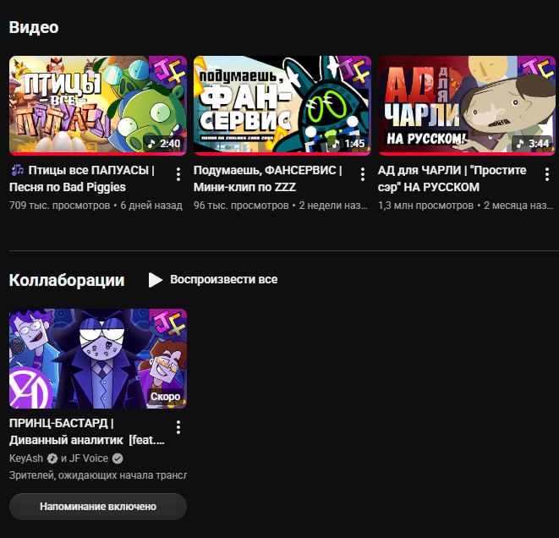Open title link Птицы все ПАПУАСЫ | Песня по Bad Piggies
This screenshot has width=559, height=538.
tap(82, 178)
